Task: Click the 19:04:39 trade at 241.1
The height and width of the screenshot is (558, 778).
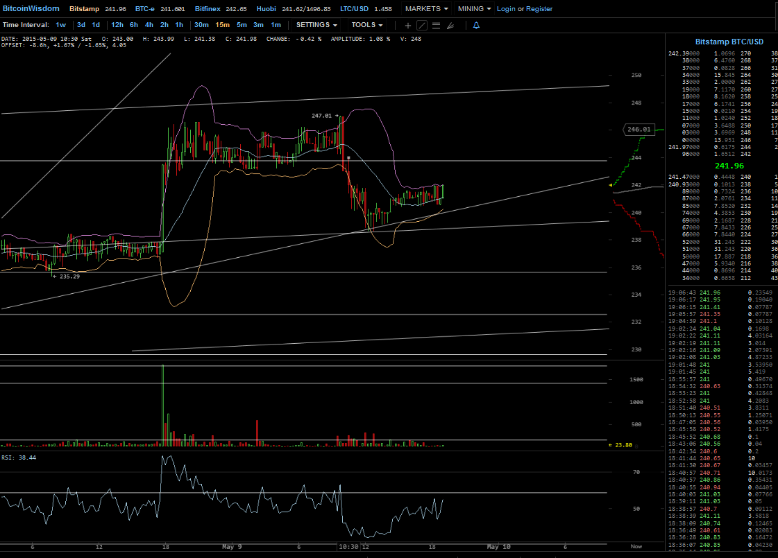Action: [x=720, y=321]
